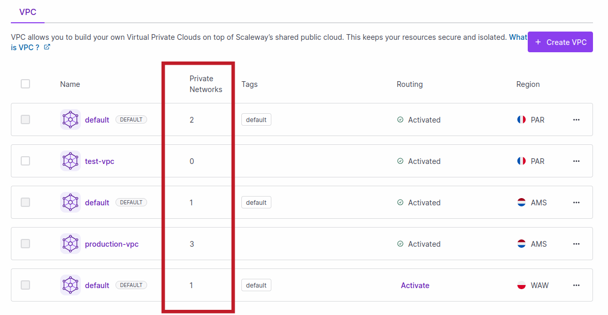Open the actions menu for the WAW default VPC
Screen dimensions: 608x315
click(576, 285)
